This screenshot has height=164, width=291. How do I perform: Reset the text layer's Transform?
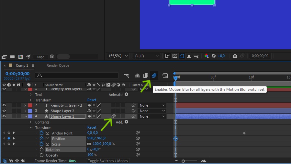92,100
